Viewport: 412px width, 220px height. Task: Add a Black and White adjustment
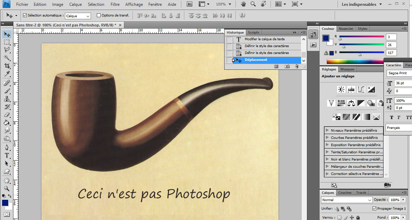click(x=361, y=103)
